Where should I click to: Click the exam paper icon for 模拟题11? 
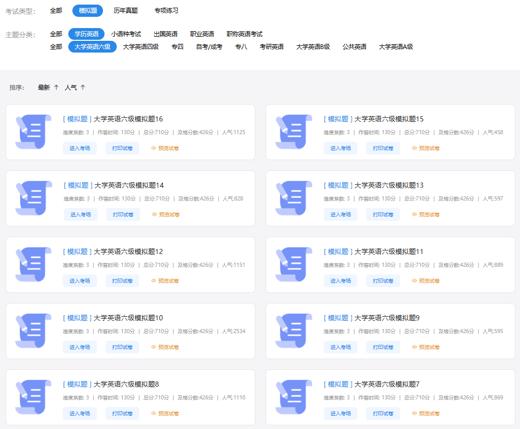tap(294, 264)
